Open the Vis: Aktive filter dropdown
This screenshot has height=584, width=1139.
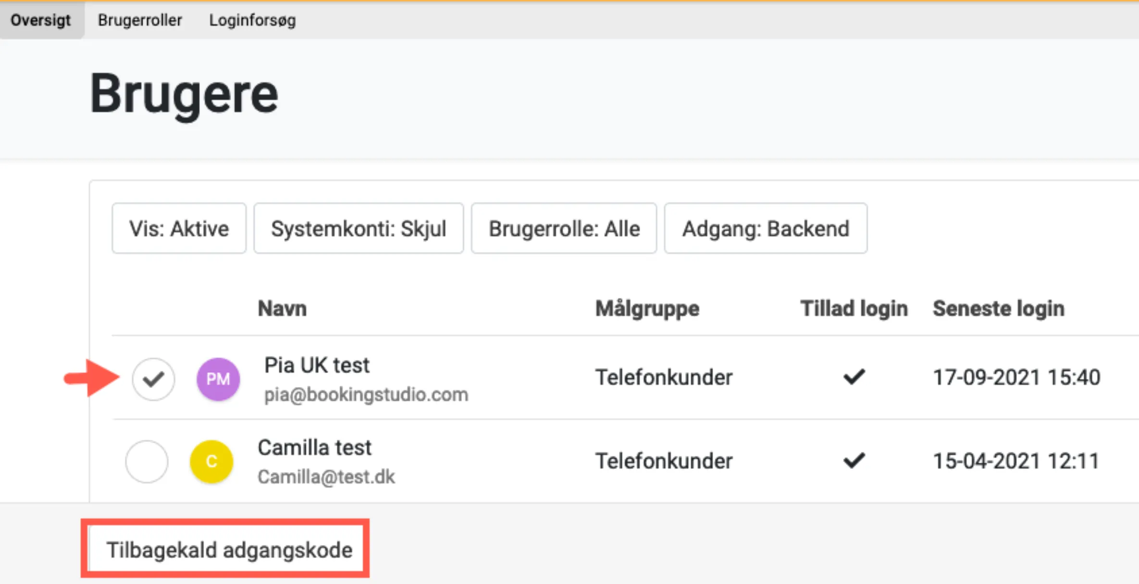[179, 228]
